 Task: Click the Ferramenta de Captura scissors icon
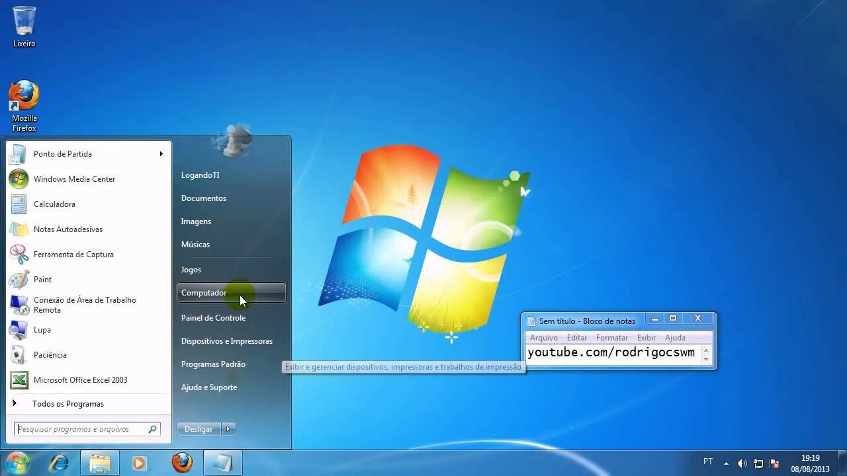click(x=18, y=255)
